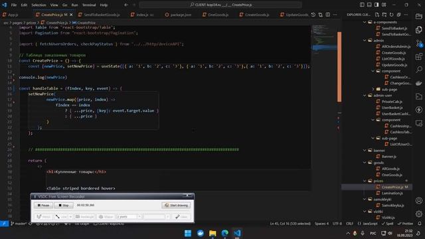Click master branch in status bar
Screen dimensions: 425x239
coord(19,224)
